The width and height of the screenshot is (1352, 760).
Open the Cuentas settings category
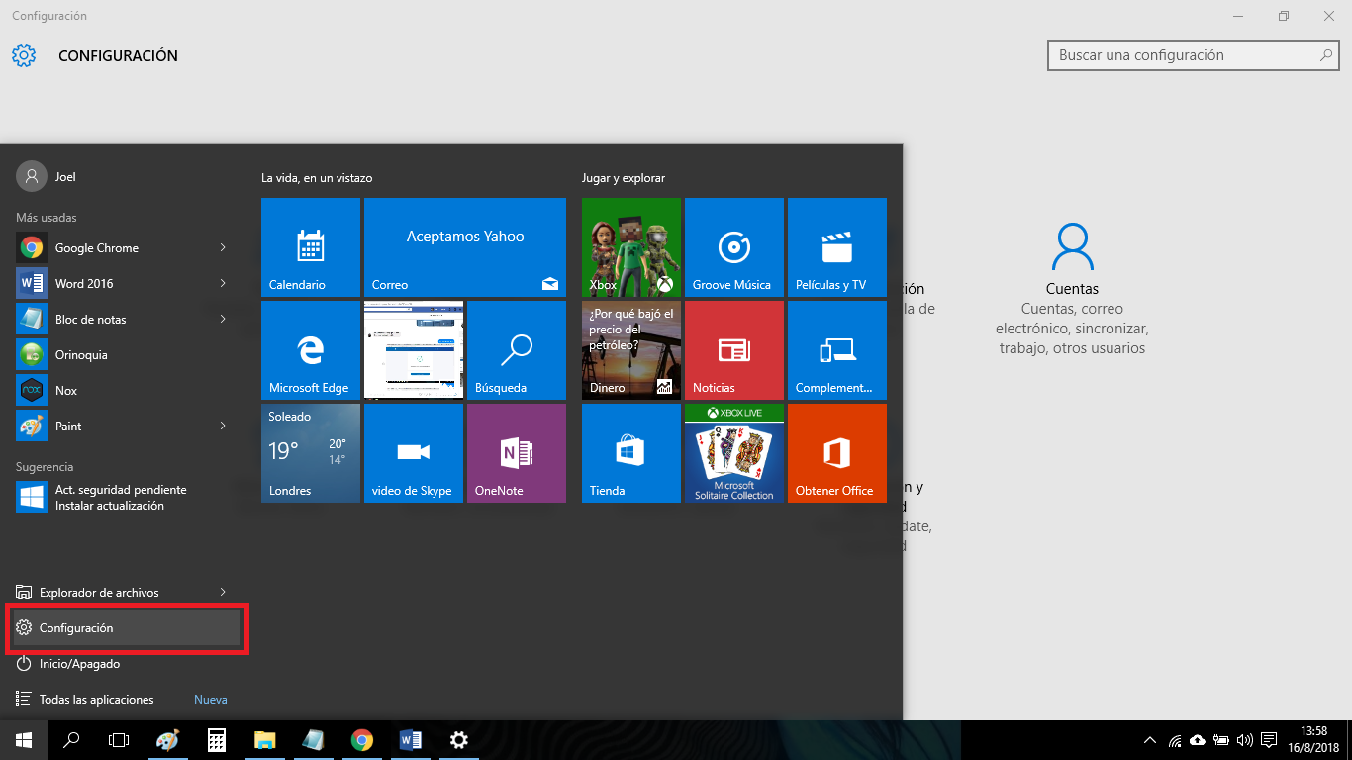(x=1073, y=289)
